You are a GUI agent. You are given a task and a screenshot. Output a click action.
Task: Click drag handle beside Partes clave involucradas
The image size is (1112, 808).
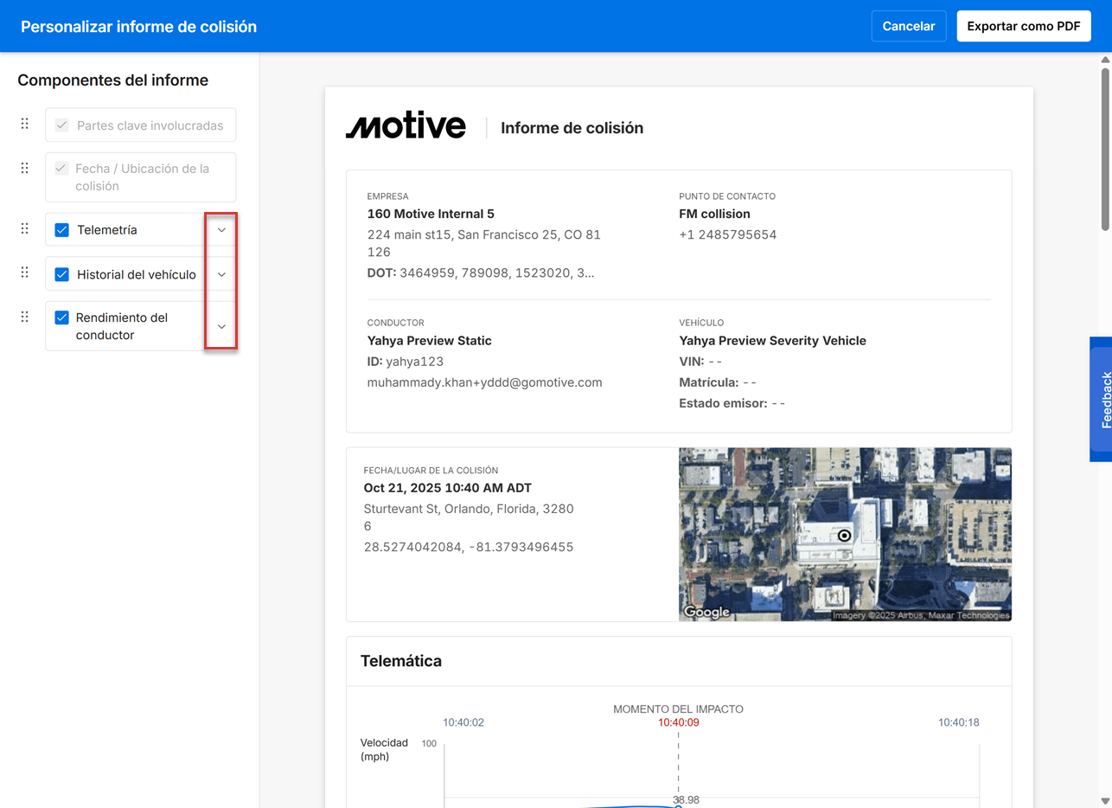tap(24, 124)
